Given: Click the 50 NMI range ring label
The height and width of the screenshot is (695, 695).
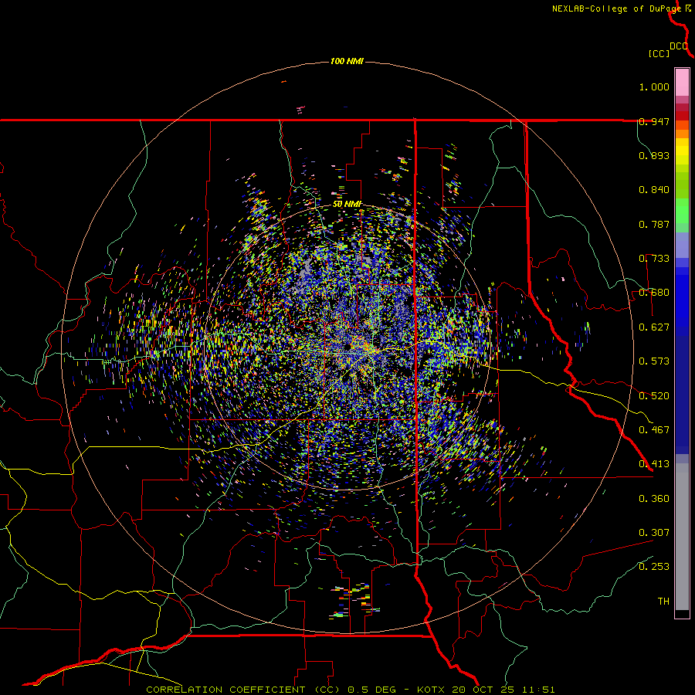Looking at the screenshot, I should pyautogui.click(x=347, y=205).
